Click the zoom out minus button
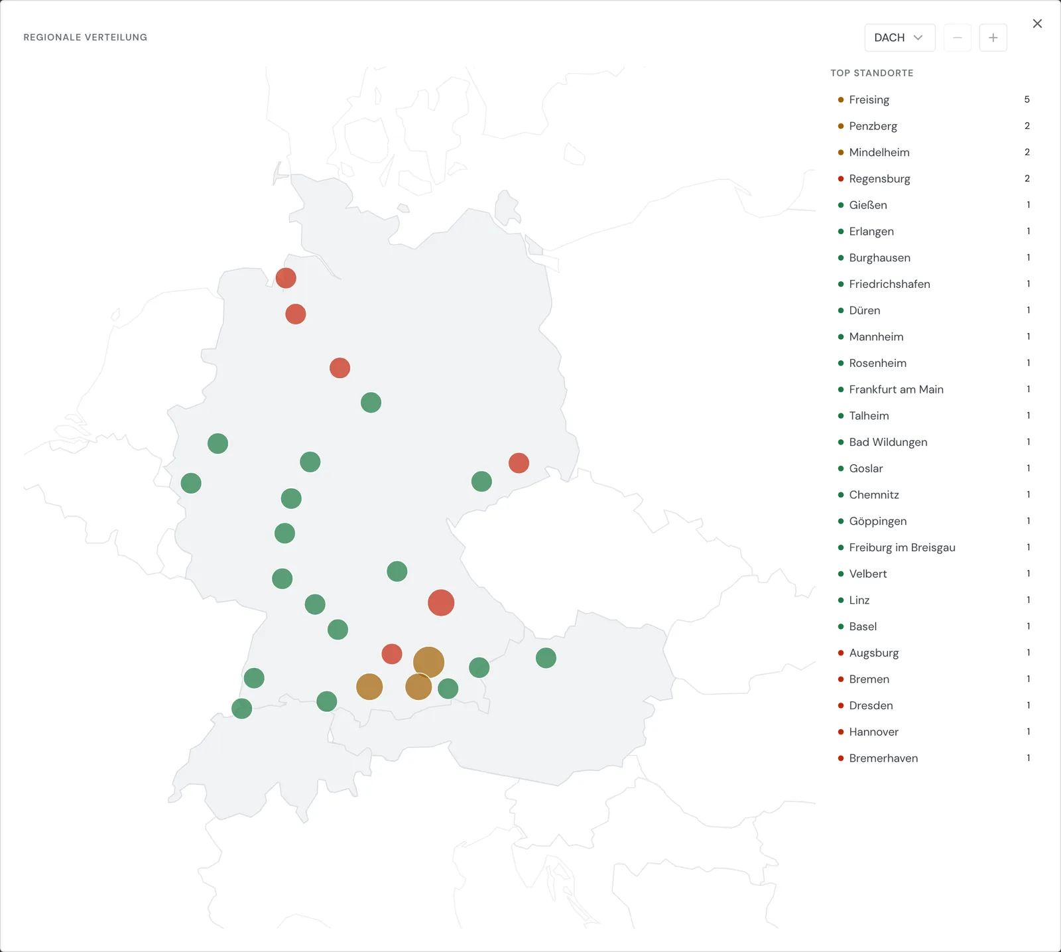 click(957, 38)
